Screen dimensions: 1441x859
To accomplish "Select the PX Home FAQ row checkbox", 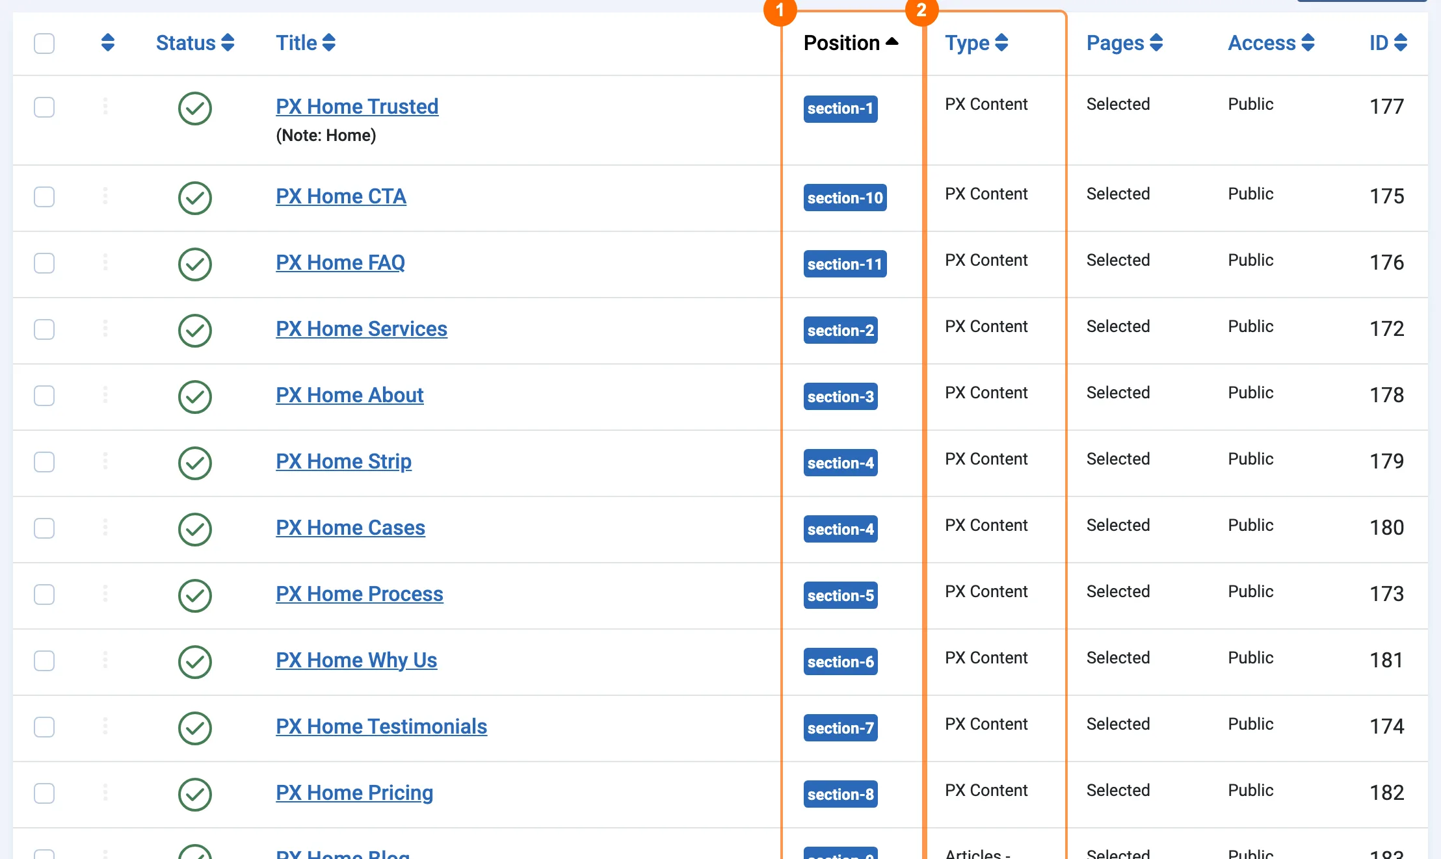I will 44,263.
